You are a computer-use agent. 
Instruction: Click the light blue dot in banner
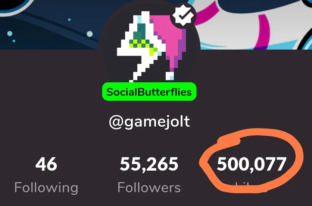tap(90, 34)
